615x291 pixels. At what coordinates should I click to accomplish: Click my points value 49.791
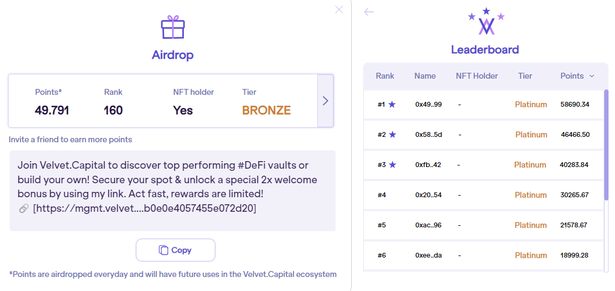(52, 110)
